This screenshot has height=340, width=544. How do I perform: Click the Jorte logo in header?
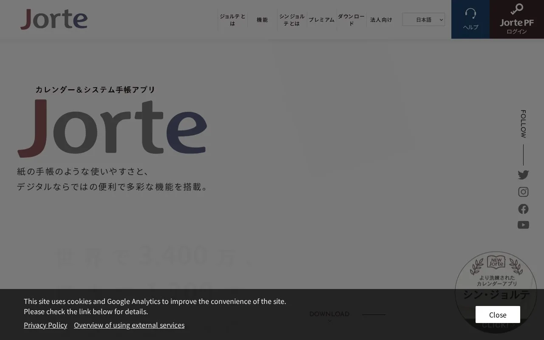click(54, 19)
